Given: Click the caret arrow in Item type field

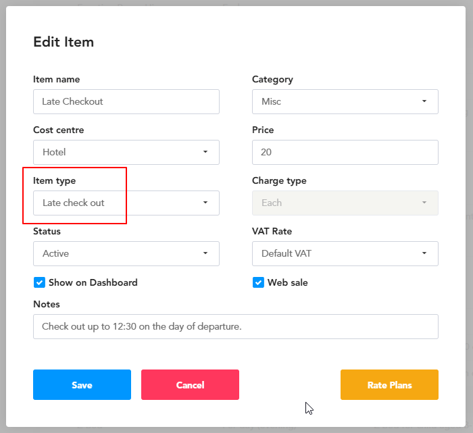Looking at the screenshot, I should pos(205,203).
